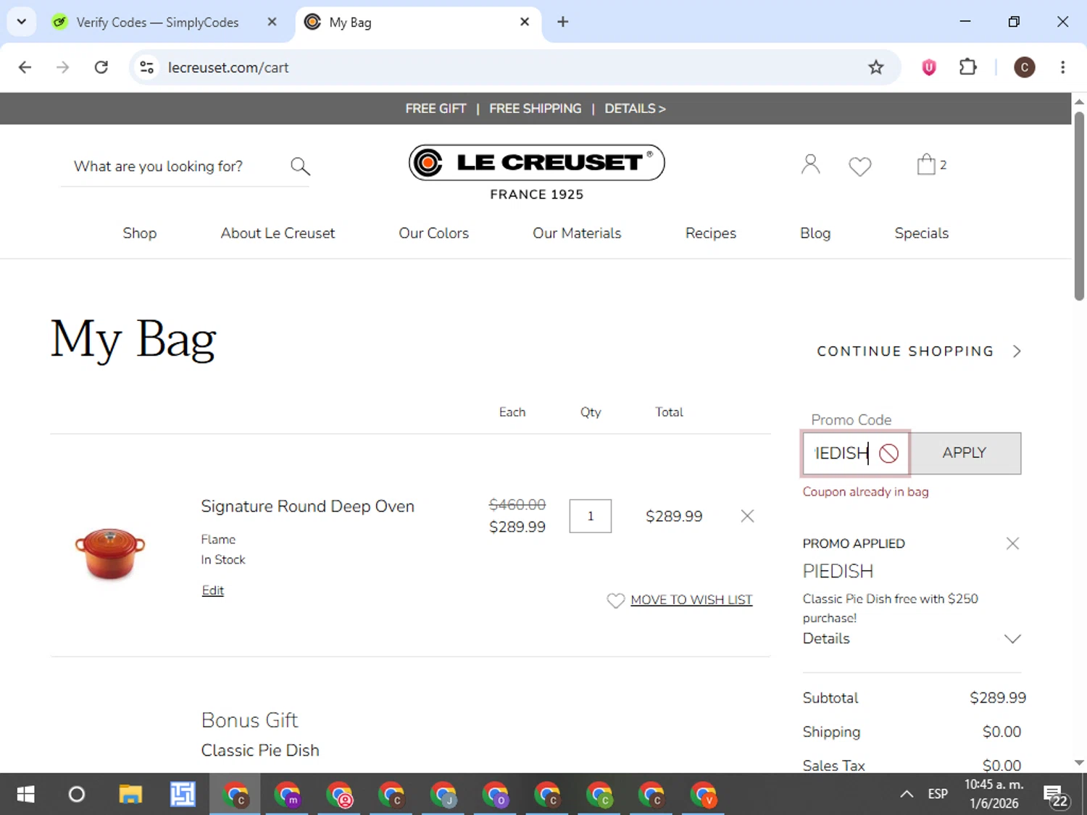The width and height of the screenshot is (1087, 815).
Task: Close the My Bag tab
Action: coord(525,22)
